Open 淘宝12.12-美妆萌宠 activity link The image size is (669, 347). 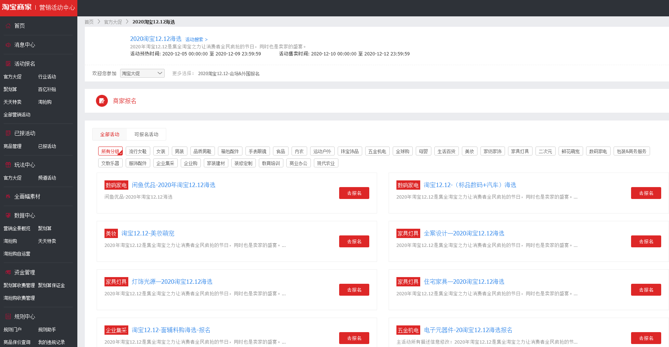click(148, 233)
